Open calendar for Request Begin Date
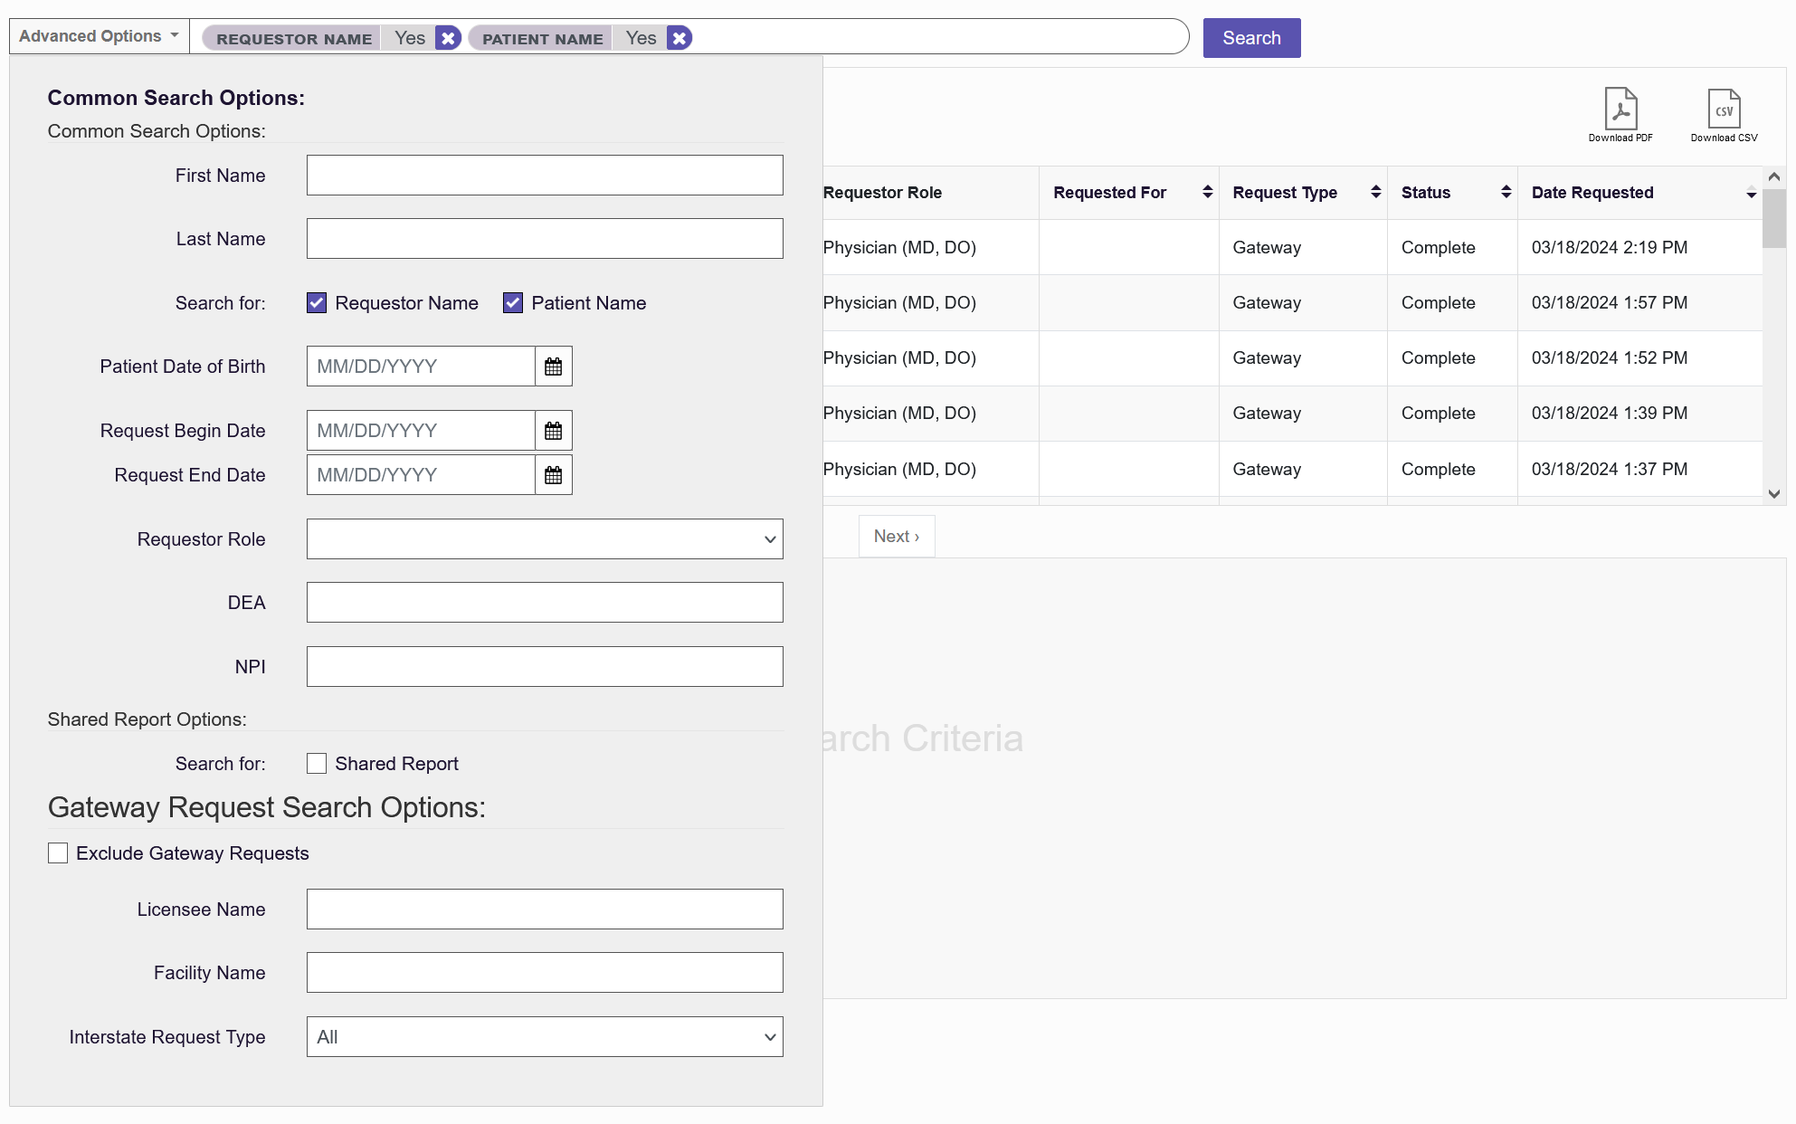1796x1124 pixels. (554, 431)
